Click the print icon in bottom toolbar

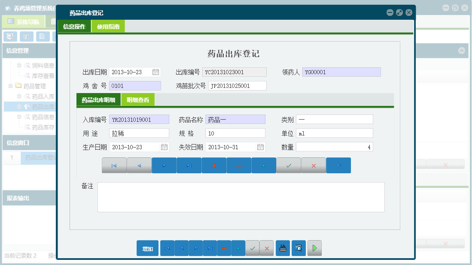pyautogui.click(x=283, y=248)
